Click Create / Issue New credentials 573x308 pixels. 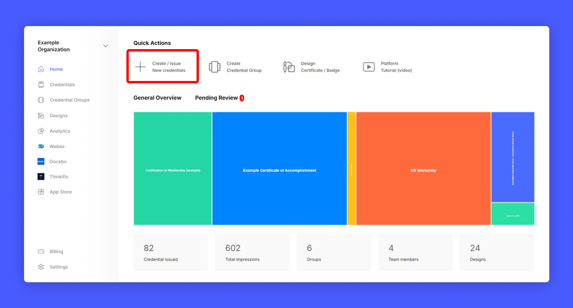point(162,67)
